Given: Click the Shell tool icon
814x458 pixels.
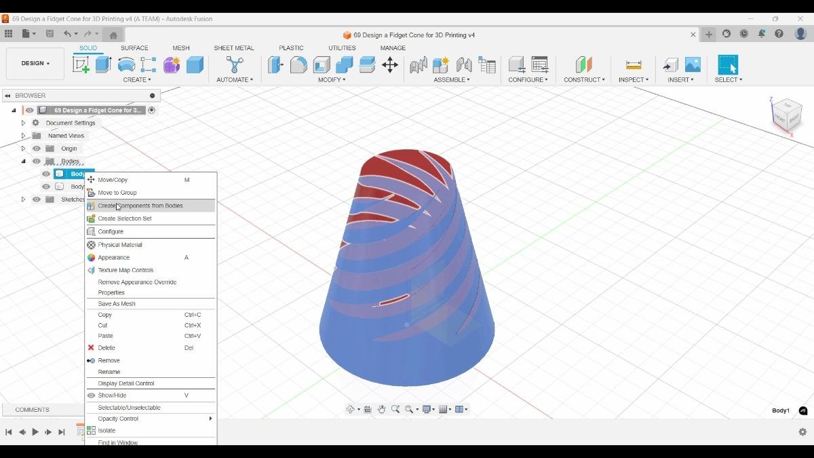Looking at the screenshot, I should [322, 64].
